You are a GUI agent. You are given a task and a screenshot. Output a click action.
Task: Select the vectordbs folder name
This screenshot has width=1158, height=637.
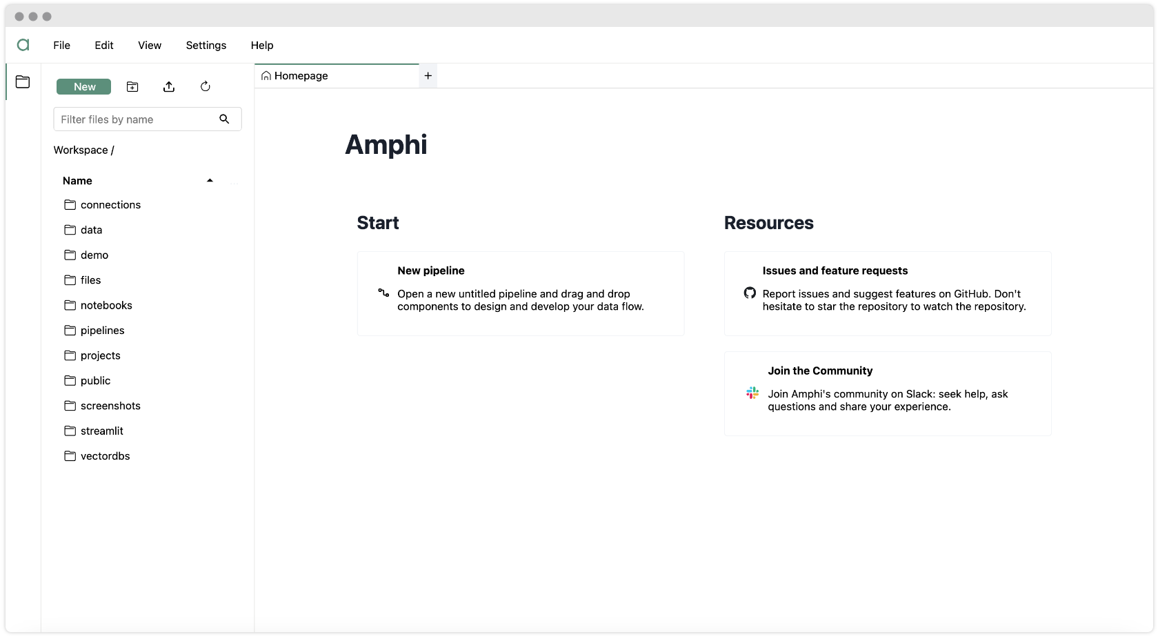coord(105,456)
